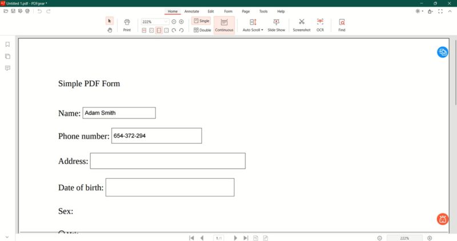Click the Simple PDF Form heading

tap(89, 83)
